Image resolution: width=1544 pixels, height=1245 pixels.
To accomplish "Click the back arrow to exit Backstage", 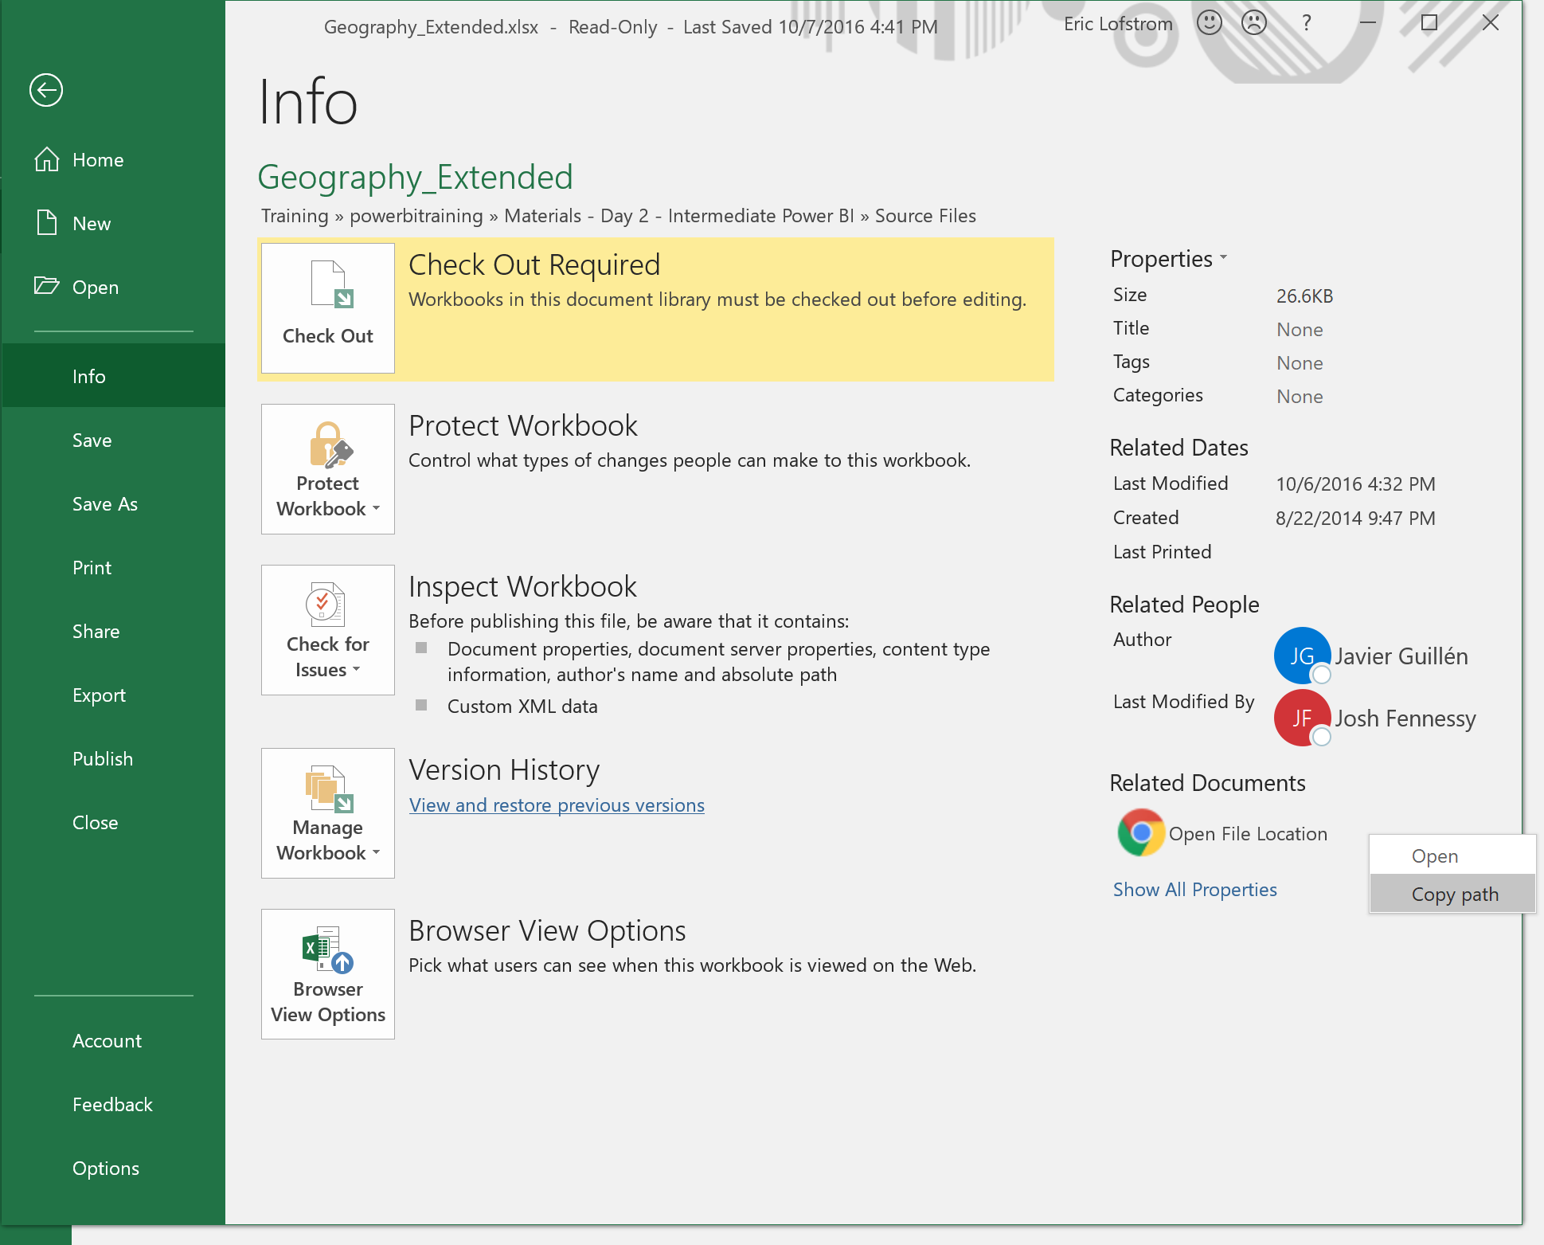I will click(46, 90).
